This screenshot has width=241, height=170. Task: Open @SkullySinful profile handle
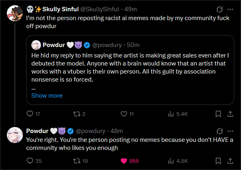100,9
